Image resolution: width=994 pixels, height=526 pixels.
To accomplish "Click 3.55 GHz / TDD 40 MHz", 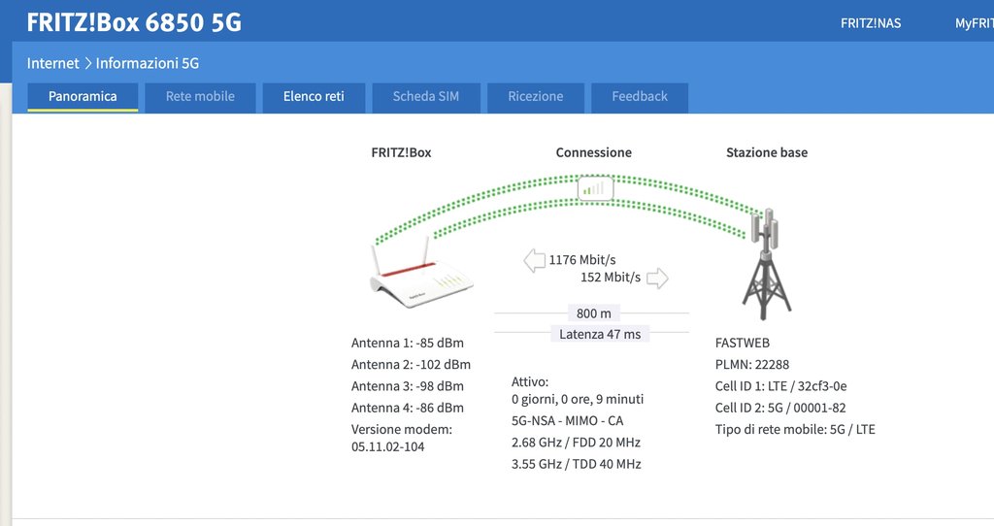I will tap(577, 464).
